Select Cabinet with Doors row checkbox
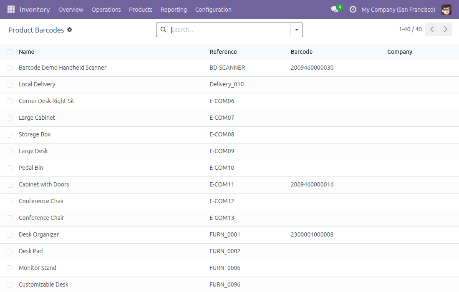Image resolution: width=459 pixels, height=292 pixels. 10,185
